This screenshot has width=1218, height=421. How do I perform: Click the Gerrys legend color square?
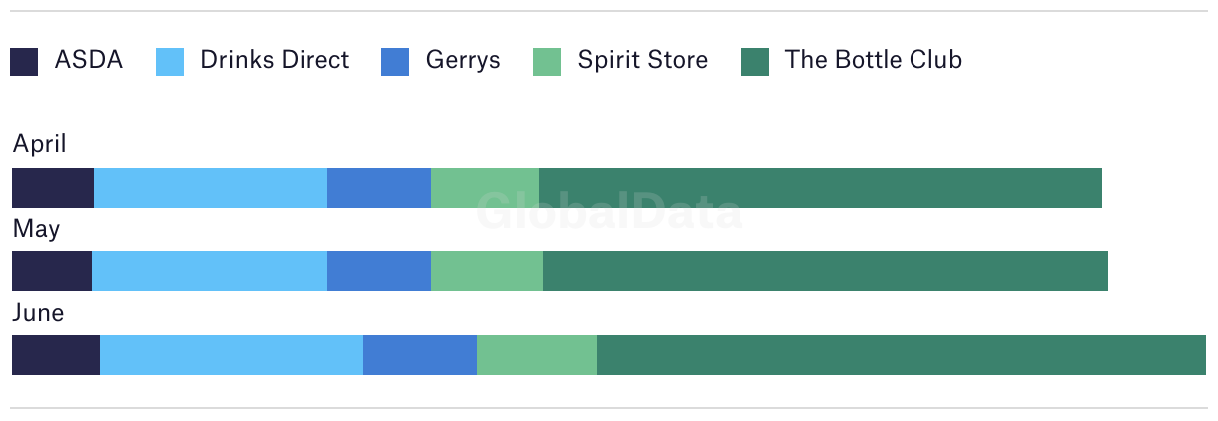point(395,62)
